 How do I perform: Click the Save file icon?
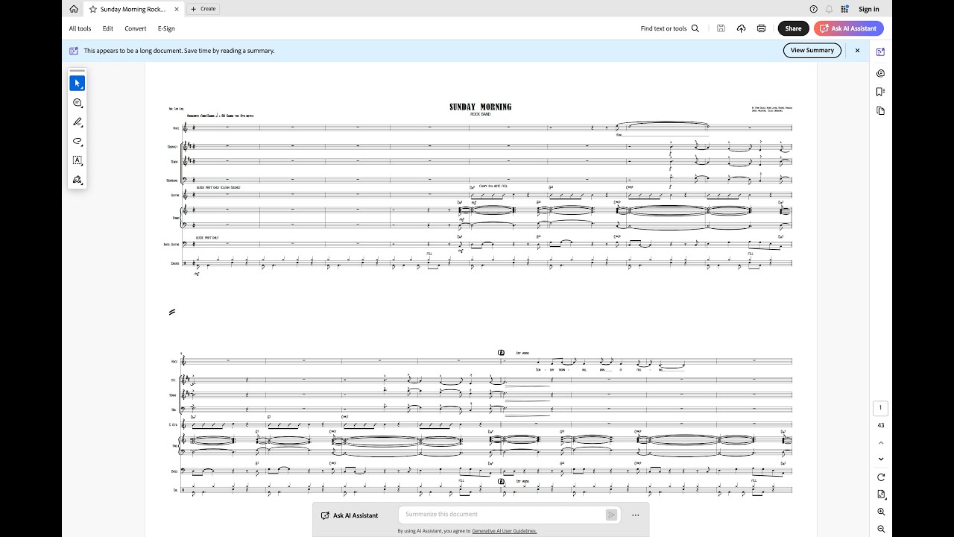tap(721, 28)
